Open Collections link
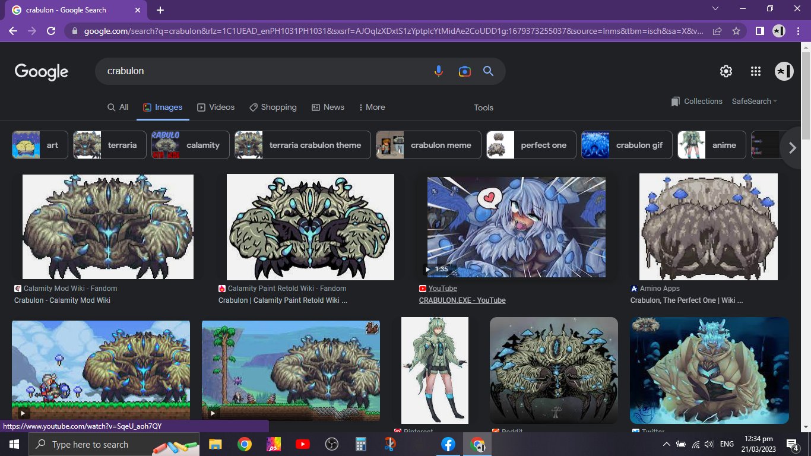This screenshot has width=811, height=456. pyautogui.click(x=696, y=102)
